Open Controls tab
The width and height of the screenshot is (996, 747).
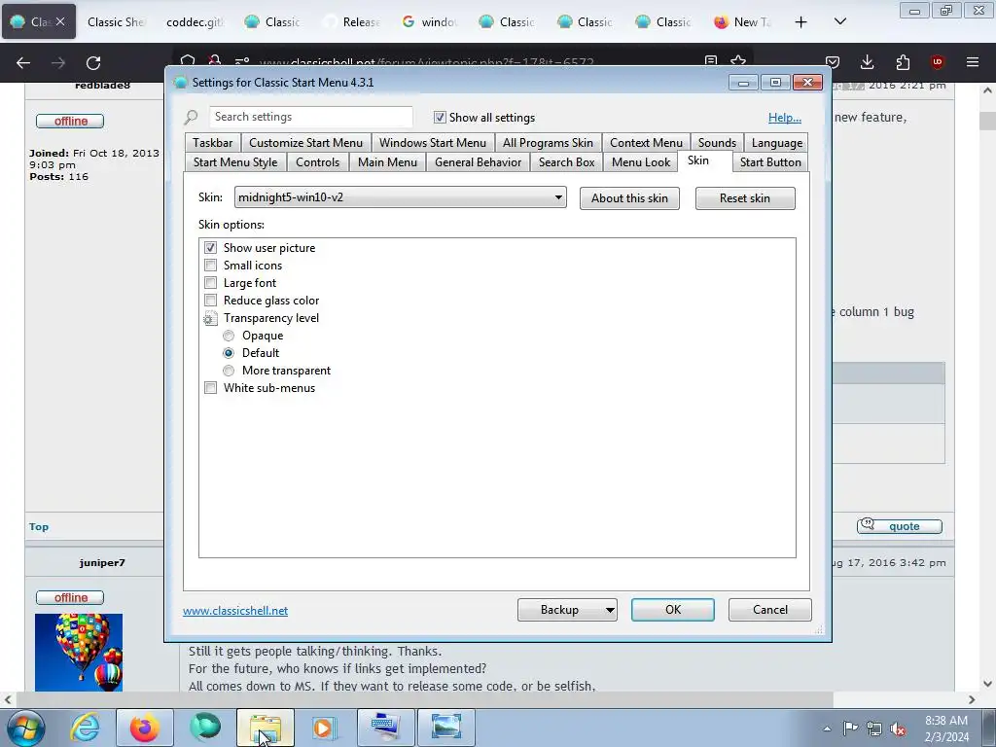coord(318,162)
